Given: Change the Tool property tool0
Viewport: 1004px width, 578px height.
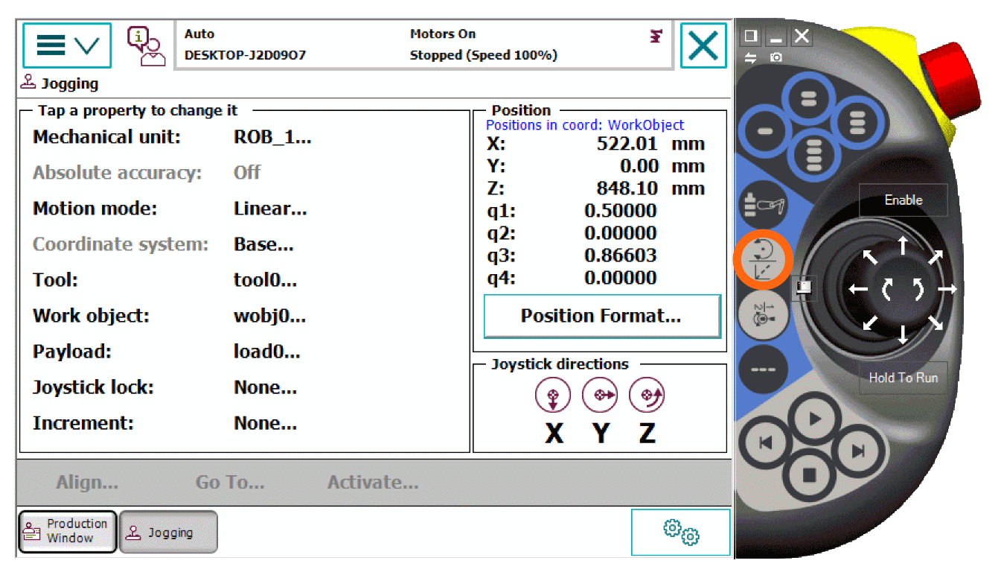Looking at the screenshot, I should pos(265,281).
